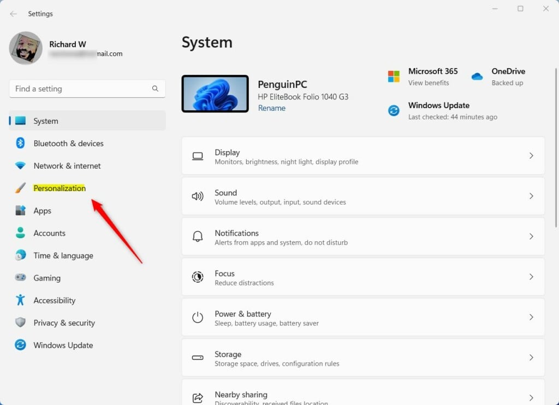The image size is (559, 405).
Task: Open Sound volume levels row
Action: pyautogui.click(x=363, y=196)
